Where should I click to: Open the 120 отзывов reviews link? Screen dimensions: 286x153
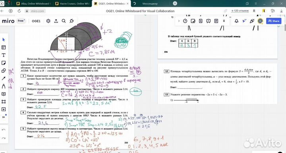pos(240,11)
